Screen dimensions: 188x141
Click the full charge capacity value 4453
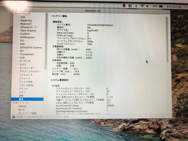pyautogui.click(x=89, y=58)
